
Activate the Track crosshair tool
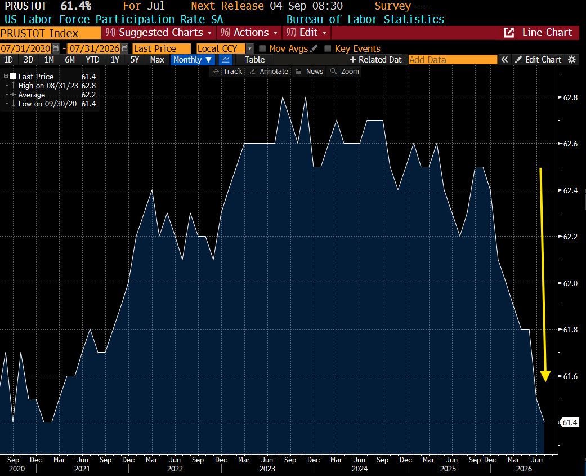click(x=227, y=72)
